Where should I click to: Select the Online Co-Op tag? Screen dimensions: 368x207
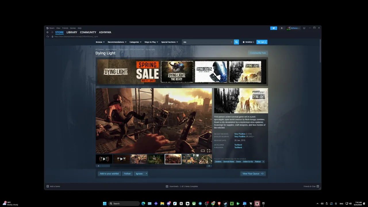click(x=248, y=162)
